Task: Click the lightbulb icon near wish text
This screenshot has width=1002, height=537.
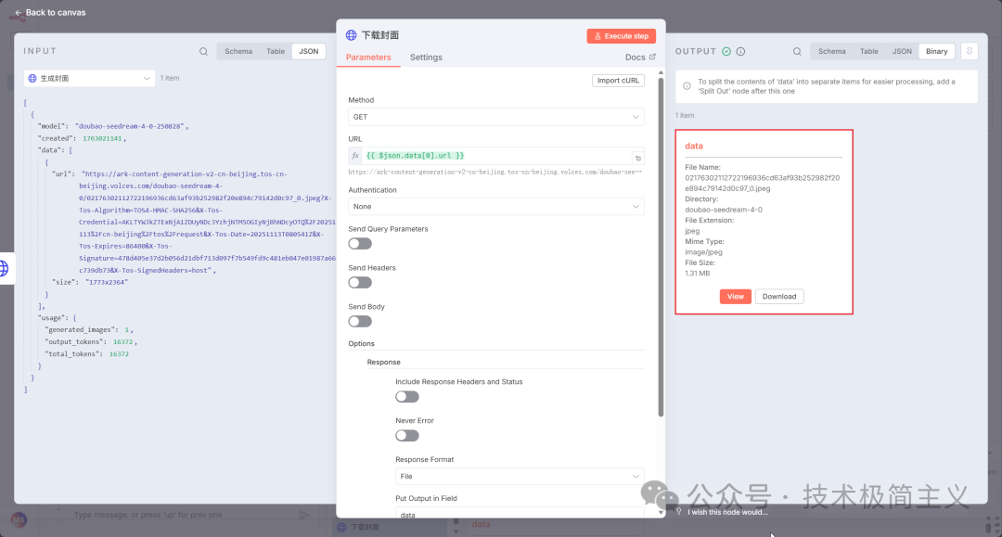Action: pyautogui.click(x=678, y=511)
